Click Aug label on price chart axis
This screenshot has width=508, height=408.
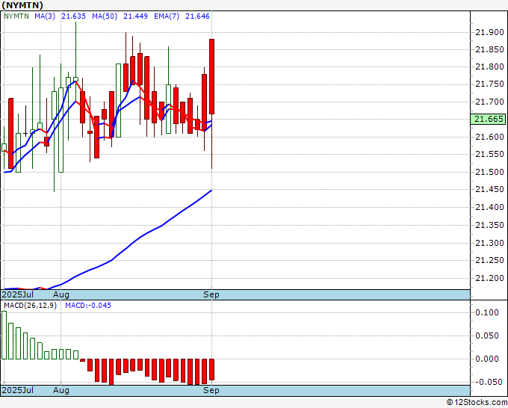[61, 294]
